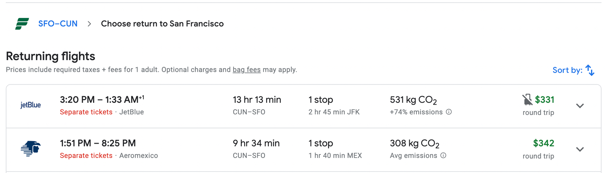Select the JetBlue airline logo

[31, 105]
